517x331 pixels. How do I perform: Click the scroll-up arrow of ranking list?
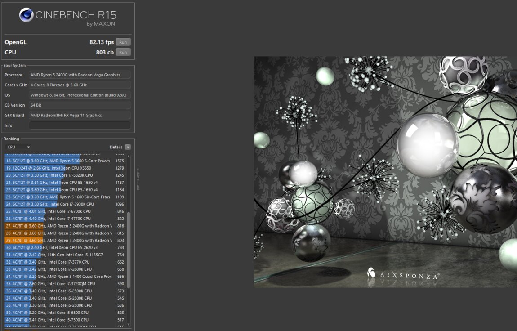click(x=129, y=156)
